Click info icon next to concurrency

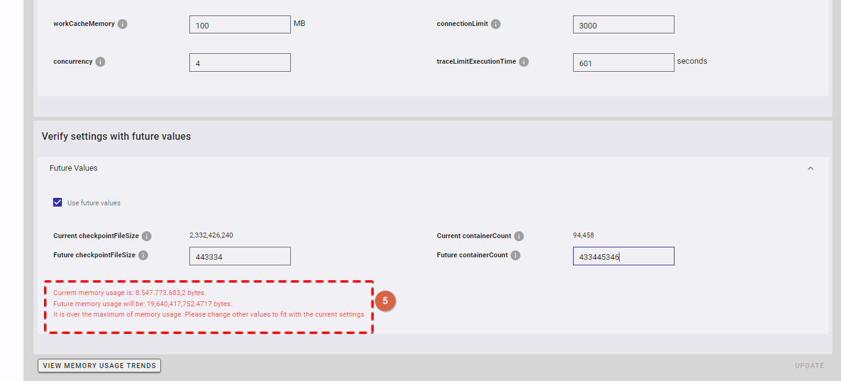(100, 62)
